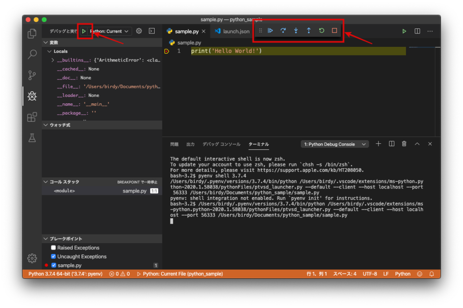The height and width of the screenshot is (308, 463).
Task: Click the Run and Debug activity bar icon
Action: pos(32,96)
